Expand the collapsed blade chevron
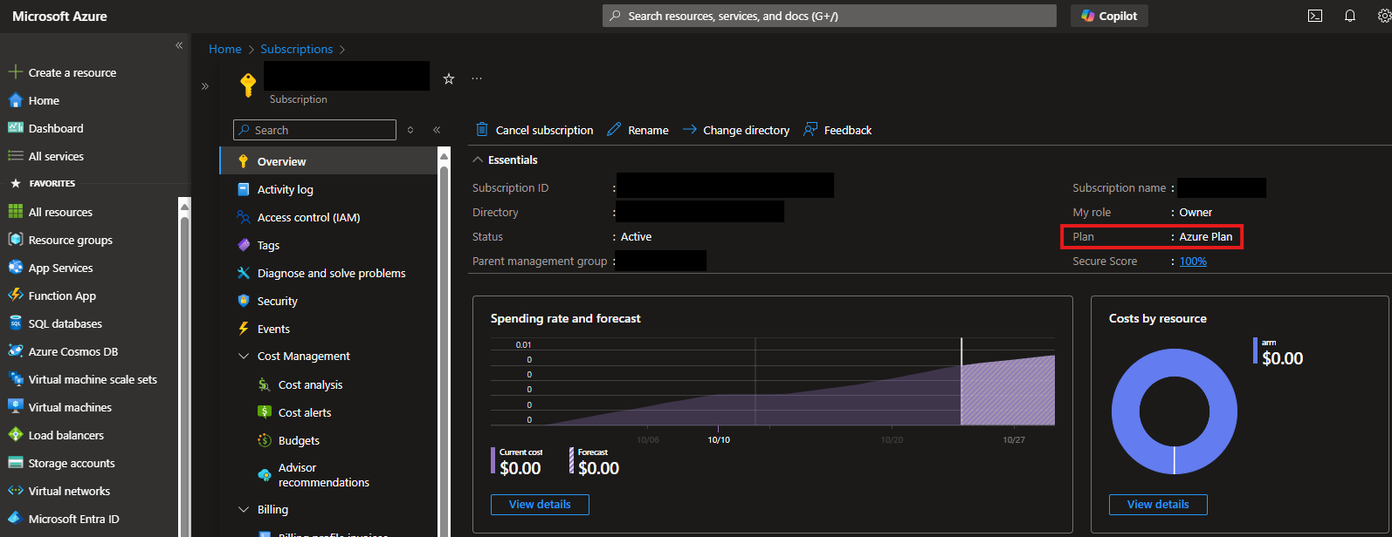The image size is (1392, 537). 205,85
